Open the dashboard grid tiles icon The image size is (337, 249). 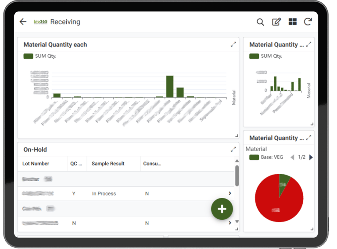pos(293,21)
